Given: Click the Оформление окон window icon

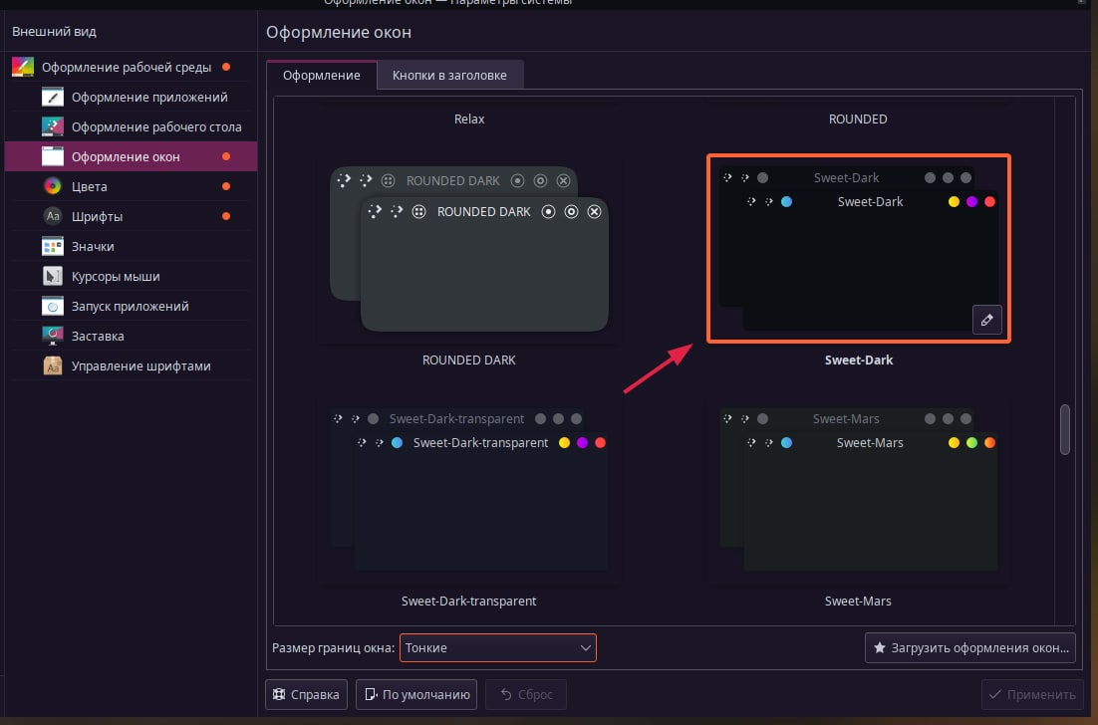Looking at the screenshot, I should point(53,156).
